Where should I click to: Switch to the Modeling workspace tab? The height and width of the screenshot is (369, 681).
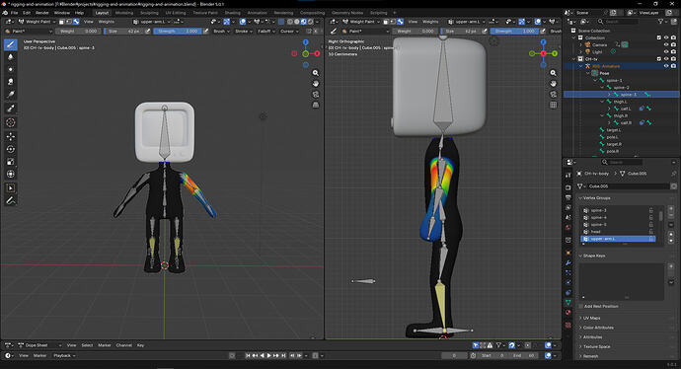click(124, 13)
